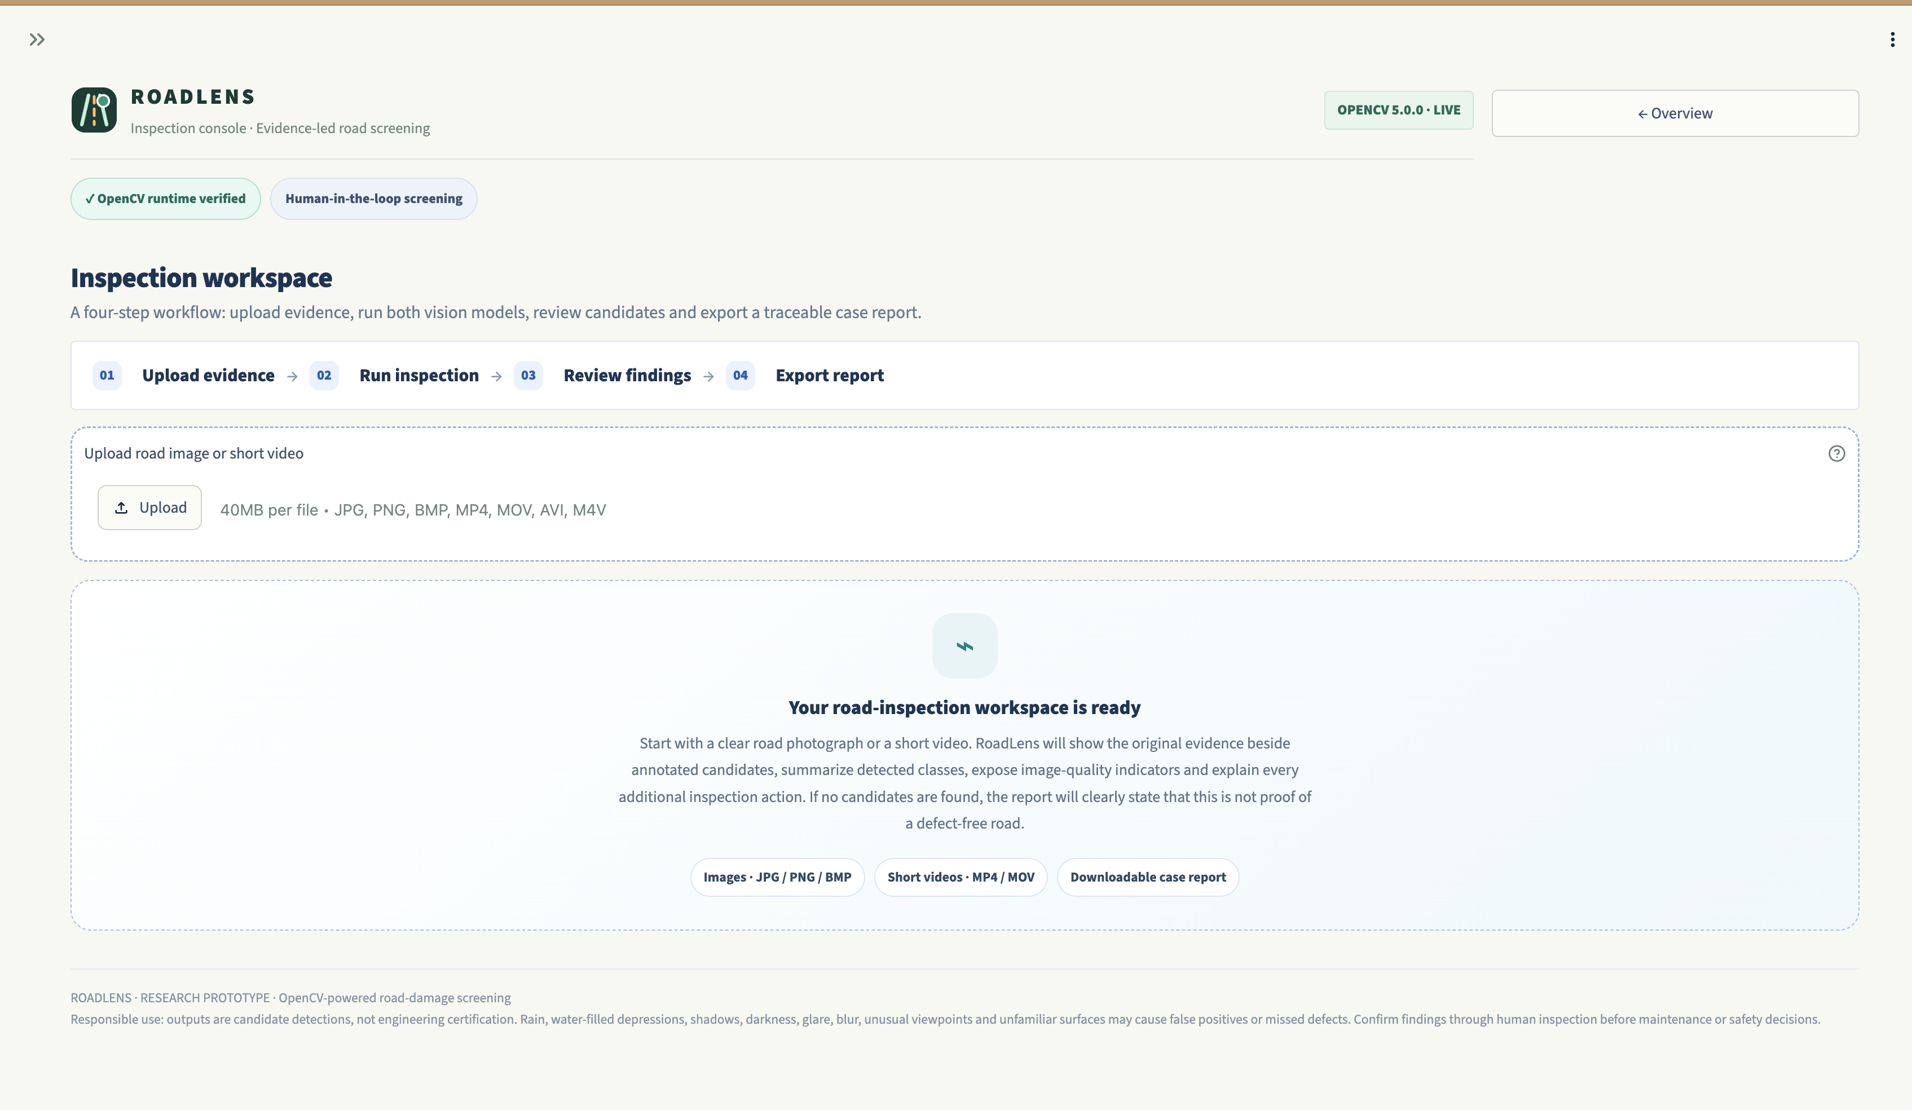The image size is (1912, 1110).
Task: Click the RoadLens logo icon
Action: click(x=94, y=110)
